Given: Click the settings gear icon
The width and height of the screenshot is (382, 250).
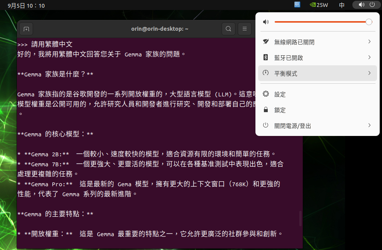Looking at the screenshot, I should [x=266, y=94].
